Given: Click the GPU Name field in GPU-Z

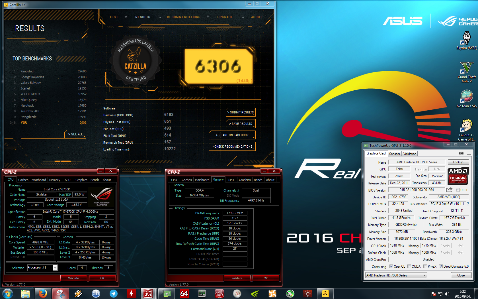Looking at the screenshot, I should [417, 162].
